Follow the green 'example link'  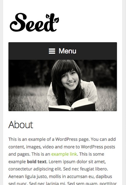[64, 154]
